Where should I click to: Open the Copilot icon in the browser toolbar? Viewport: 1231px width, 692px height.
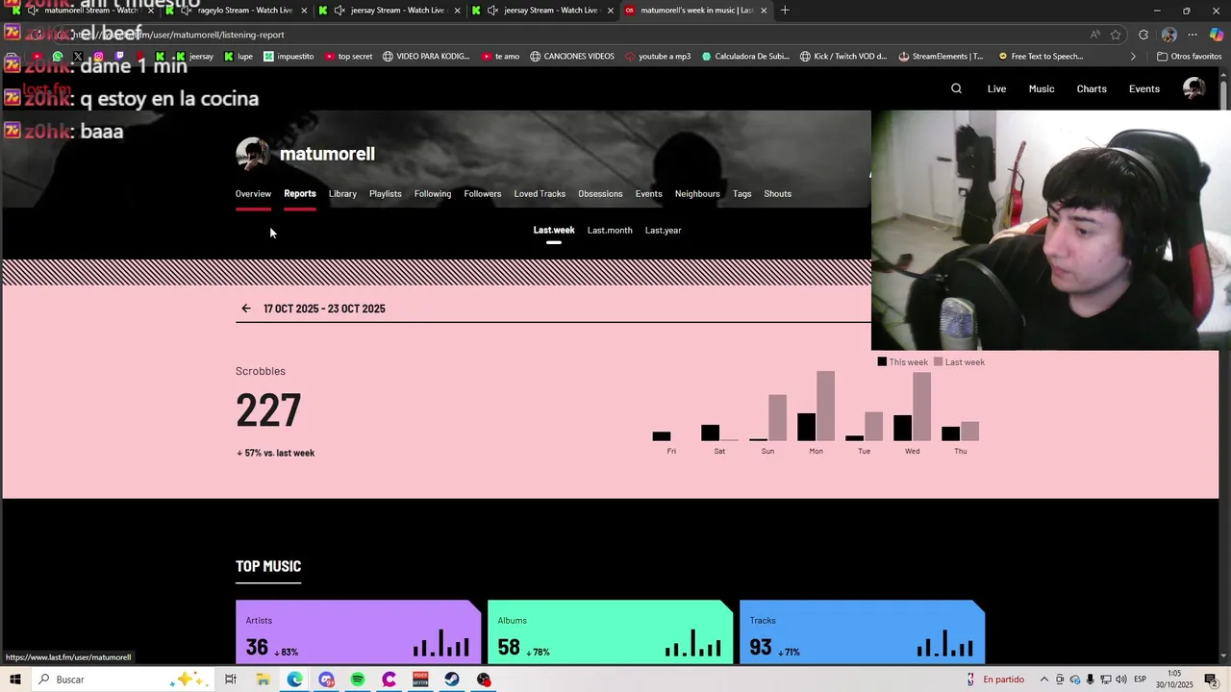[x=1216, y=35]
